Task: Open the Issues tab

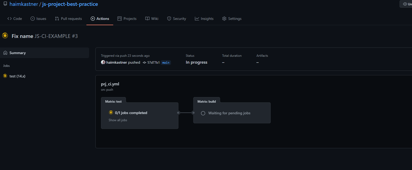Action: (38, 19)
